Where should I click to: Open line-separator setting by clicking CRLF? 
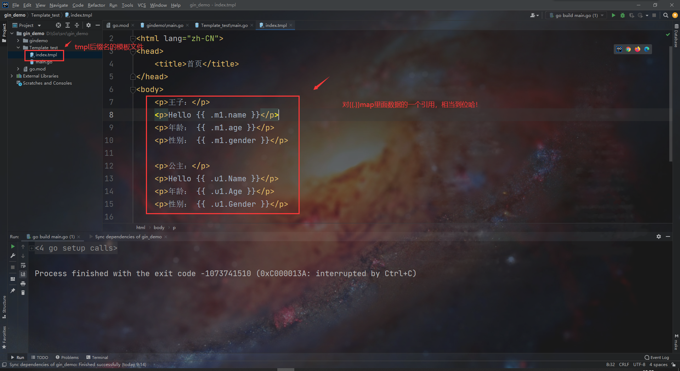pyautogui.click(x=624, y=364)
